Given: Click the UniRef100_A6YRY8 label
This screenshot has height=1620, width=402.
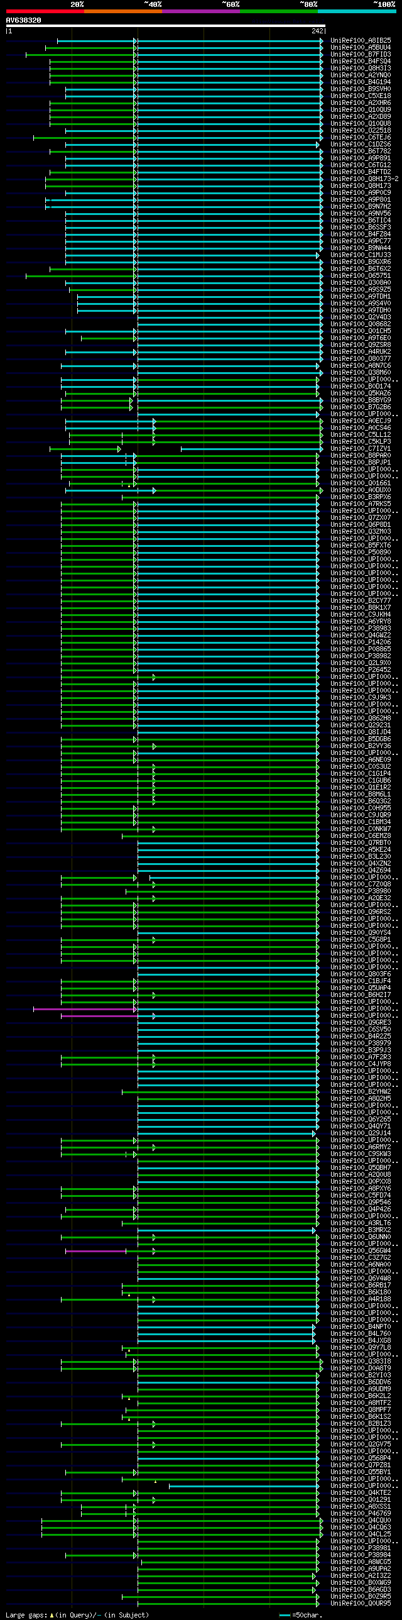Looking at the screenshot, I should pos(361,621).
